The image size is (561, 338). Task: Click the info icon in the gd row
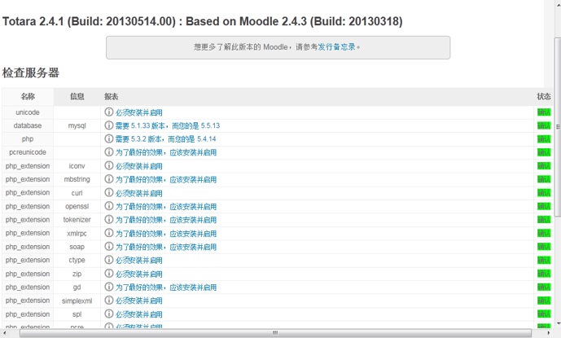point(109,287)
